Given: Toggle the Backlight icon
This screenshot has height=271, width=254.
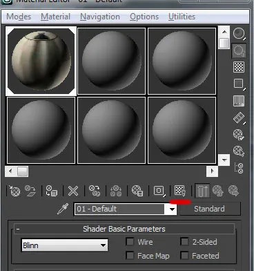Looking at the screenshot, I should click(x=239, y=50).
